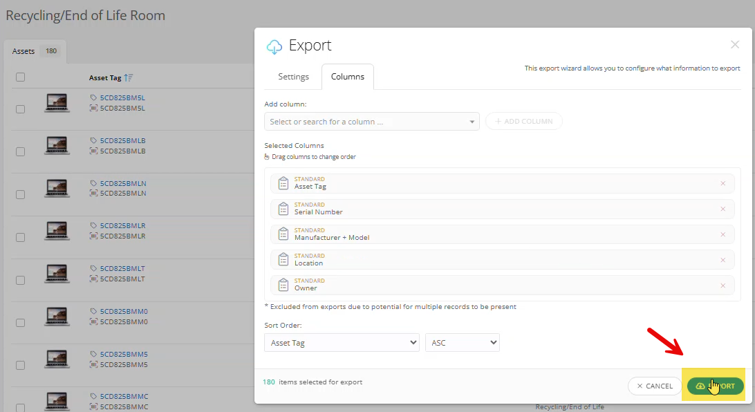Switch to the Settings tab
The height and width of the screenshot is (412, 755).
click(x=293, y=77)
